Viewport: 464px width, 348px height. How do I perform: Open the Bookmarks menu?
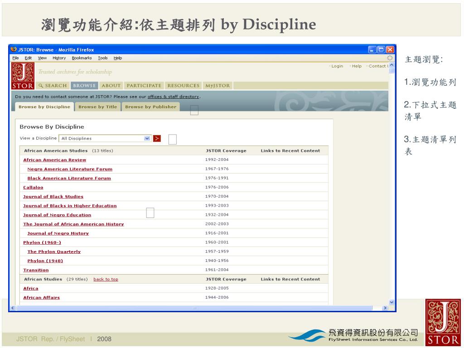pyautogui.click(x=82, y=58)
